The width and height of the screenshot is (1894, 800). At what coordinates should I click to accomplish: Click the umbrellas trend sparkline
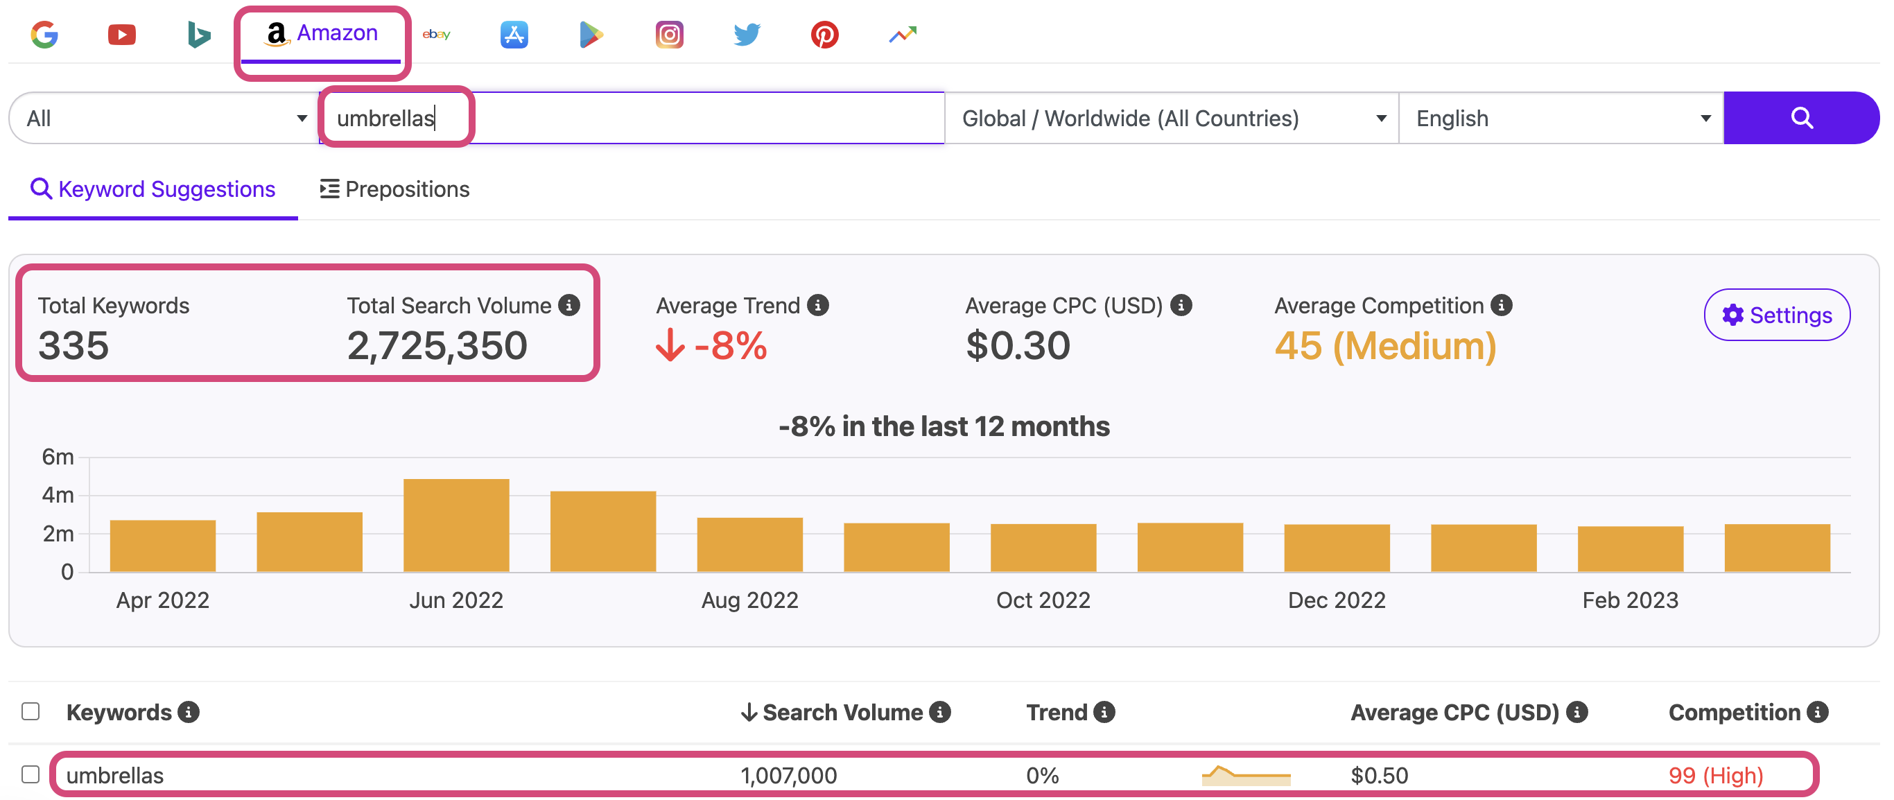(1246, 776)
